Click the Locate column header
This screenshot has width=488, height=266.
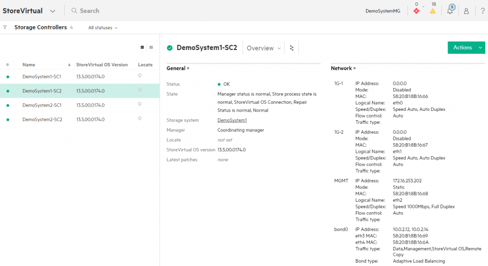[145, 65]
